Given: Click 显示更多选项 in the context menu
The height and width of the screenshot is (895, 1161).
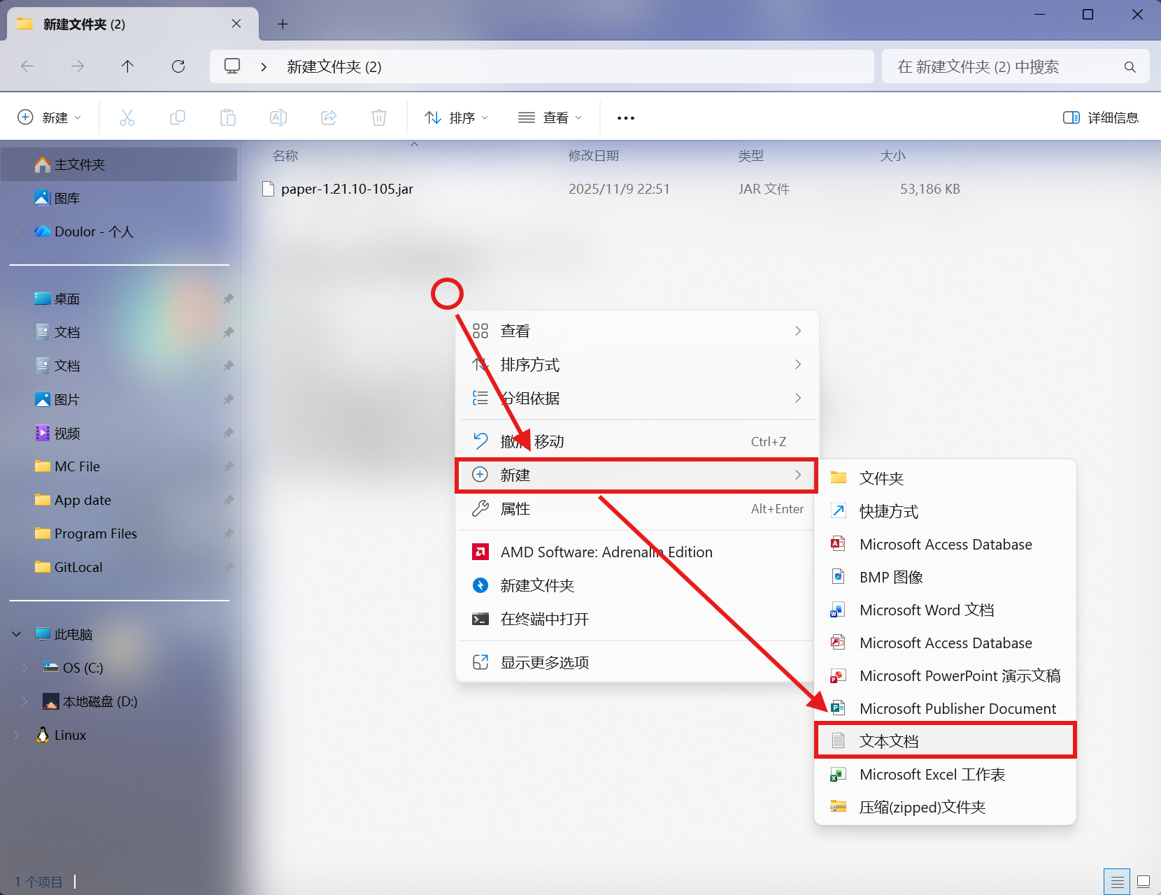Looking at the screenshot, I should pos(546,661).
